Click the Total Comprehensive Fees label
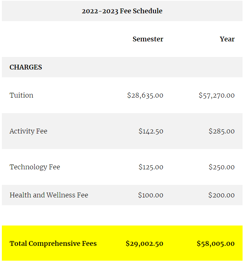 click(x=53, y=244)
